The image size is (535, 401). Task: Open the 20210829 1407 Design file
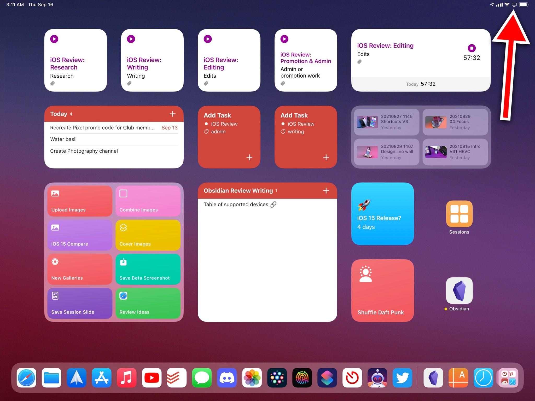pos(387,152)
